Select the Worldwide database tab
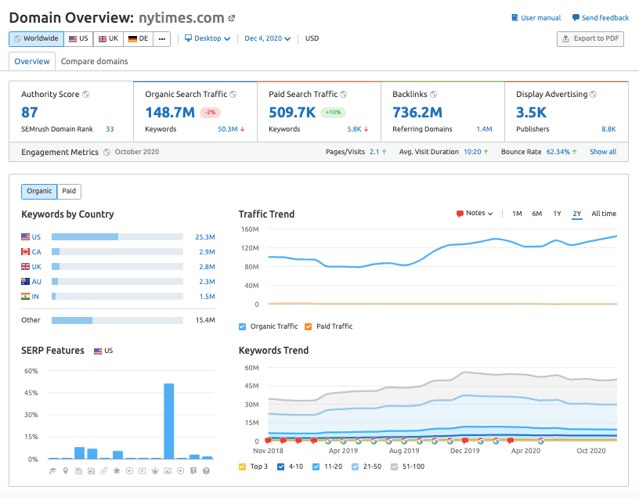639x497 pixels. point(36,39)
